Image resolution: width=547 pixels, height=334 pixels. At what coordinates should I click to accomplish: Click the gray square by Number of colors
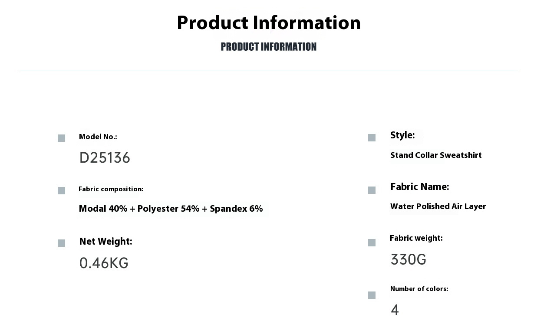tap(372, 295)
